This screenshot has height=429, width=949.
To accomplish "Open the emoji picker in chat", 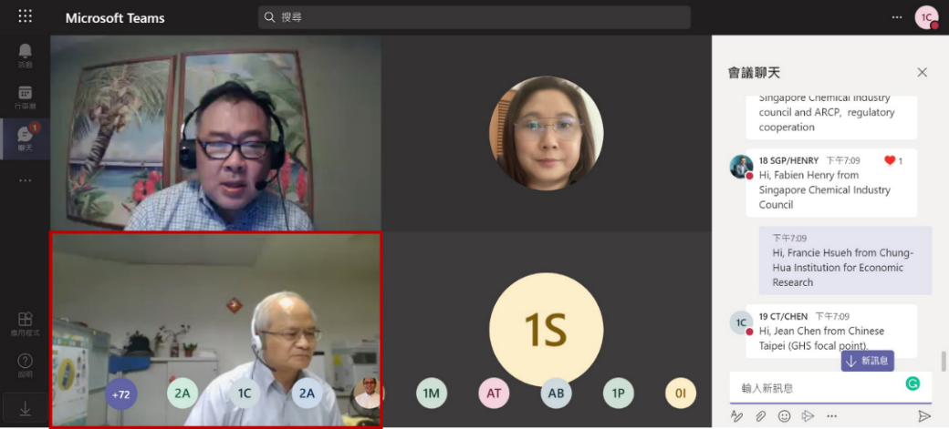I will pyautogui.click(x=784, y=416).
